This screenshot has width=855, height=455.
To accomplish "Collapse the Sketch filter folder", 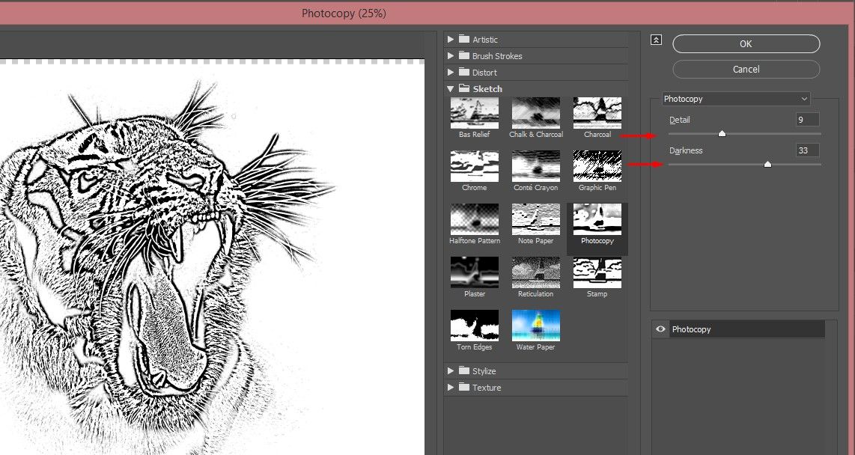I will click(x=451, y=89).
